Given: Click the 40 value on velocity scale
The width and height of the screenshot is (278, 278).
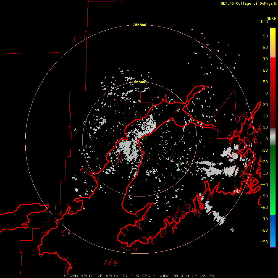Looking at the screenshot, I should tap(265, 93).
